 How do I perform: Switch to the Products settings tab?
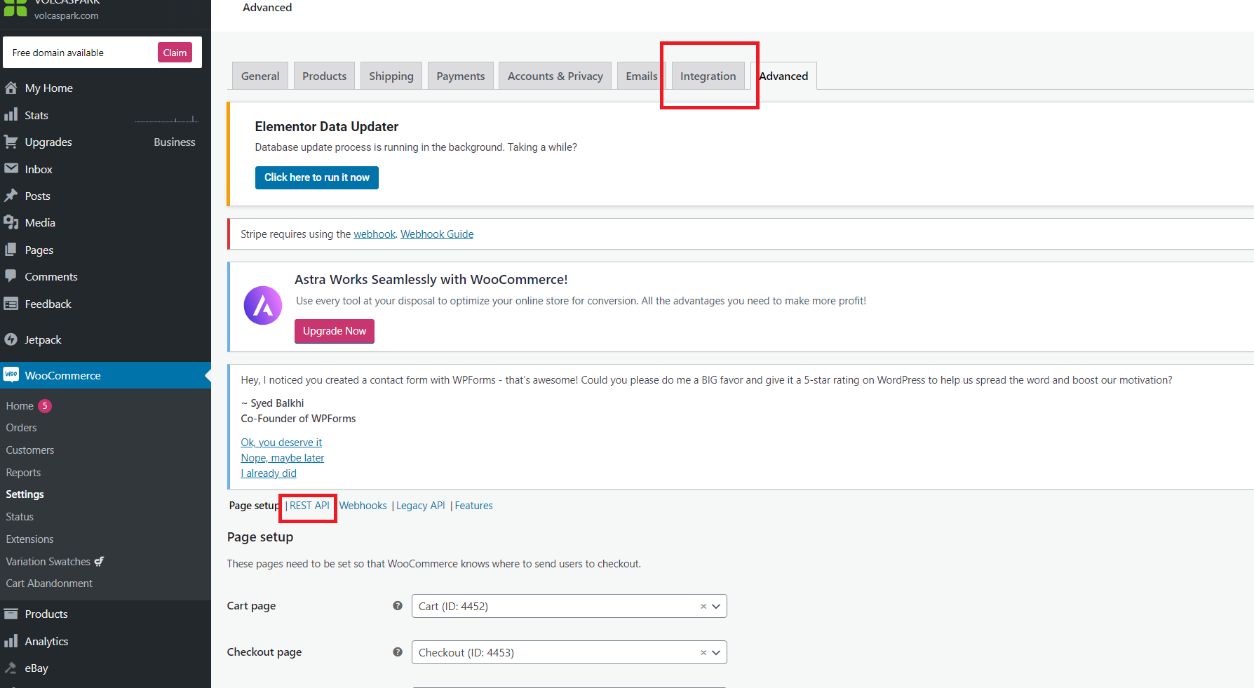[x=324, y=76]
